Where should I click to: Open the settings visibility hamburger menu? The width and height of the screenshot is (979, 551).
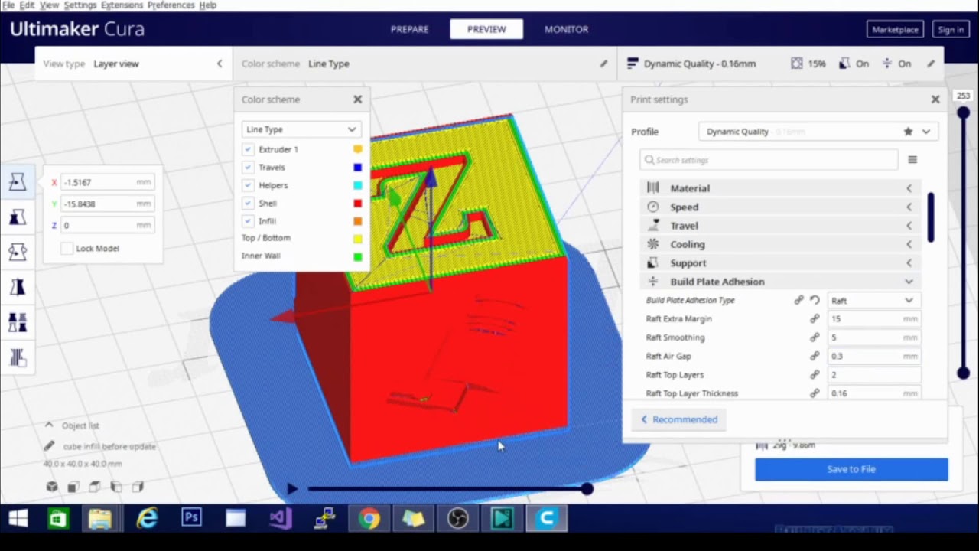912,160
